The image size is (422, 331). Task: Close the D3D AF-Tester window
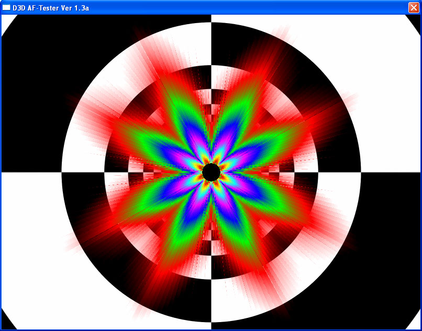click(413, 7)
